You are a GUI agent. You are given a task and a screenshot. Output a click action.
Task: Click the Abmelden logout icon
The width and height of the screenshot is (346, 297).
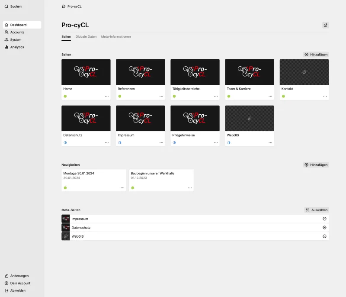pyautogui.click(x=6, y=291)
